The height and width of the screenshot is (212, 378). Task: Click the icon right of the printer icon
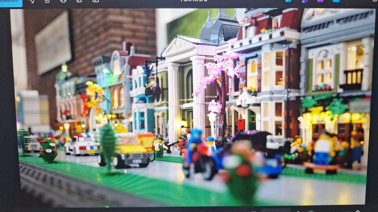pos(79,1)
